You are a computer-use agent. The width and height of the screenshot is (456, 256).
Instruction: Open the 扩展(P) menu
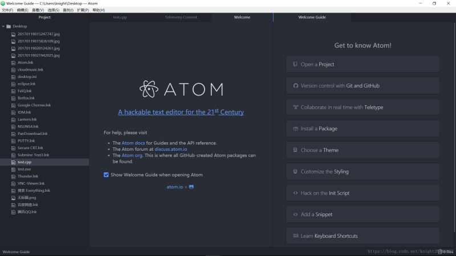point(83,10)
